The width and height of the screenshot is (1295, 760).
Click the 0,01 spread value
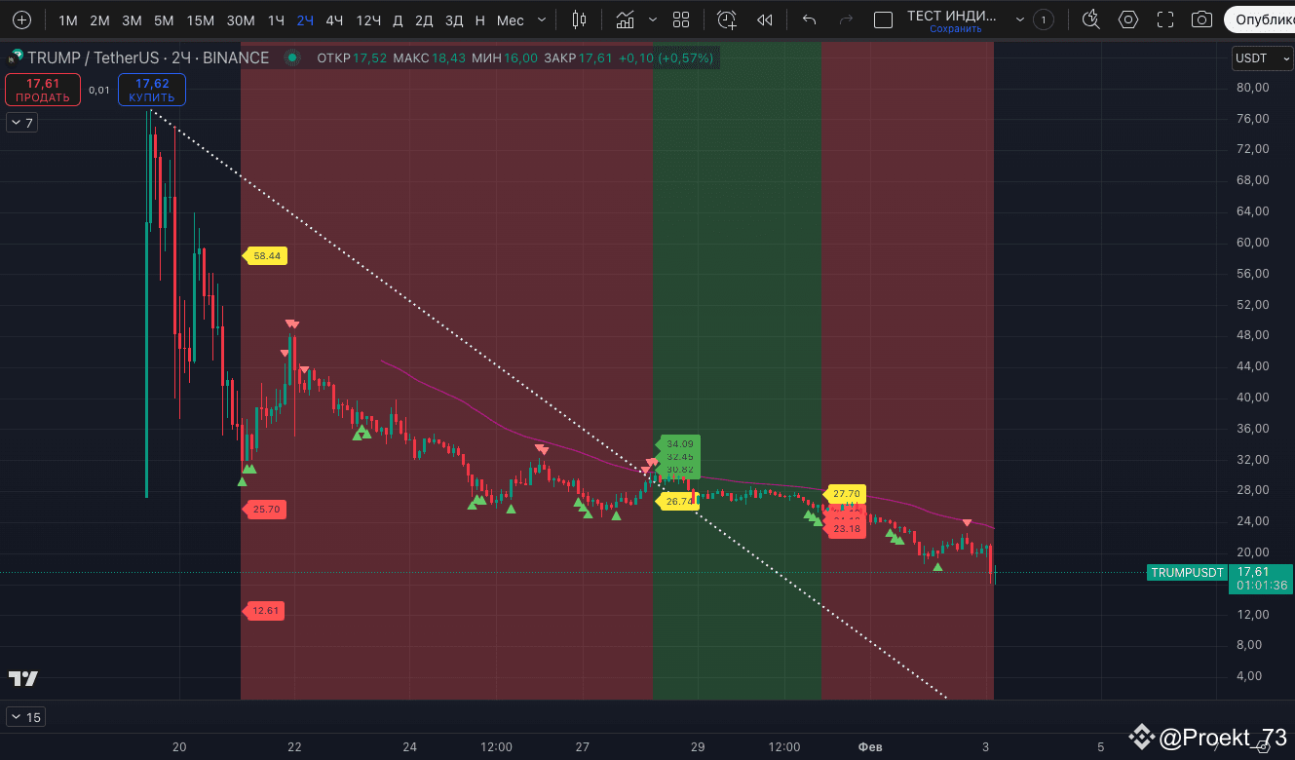(x=99, y=90)
